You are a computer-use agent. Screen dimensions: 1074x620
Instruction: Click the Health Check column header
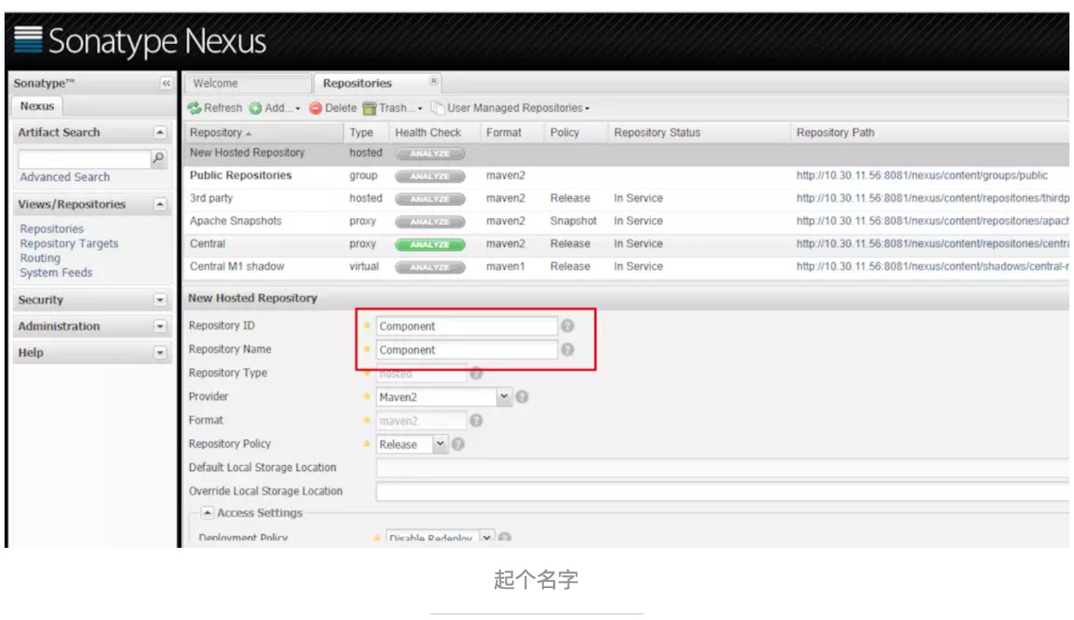(434, 132)
